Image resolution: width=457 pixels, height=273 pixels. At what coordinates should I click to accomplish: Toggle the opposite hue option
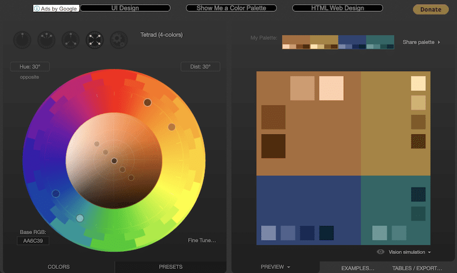[x=30, y=77]
